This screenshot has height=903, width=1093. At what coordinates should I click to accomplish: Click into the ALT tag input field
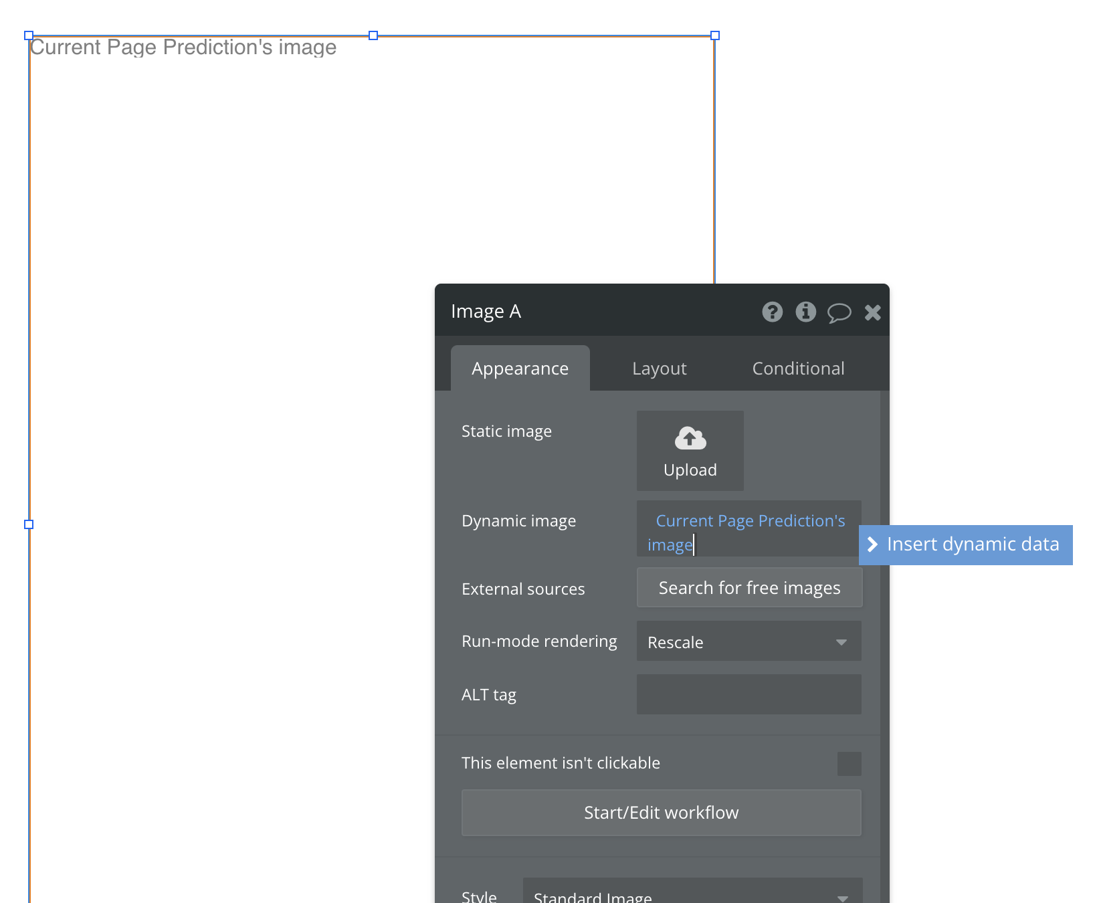pos(749,694)
